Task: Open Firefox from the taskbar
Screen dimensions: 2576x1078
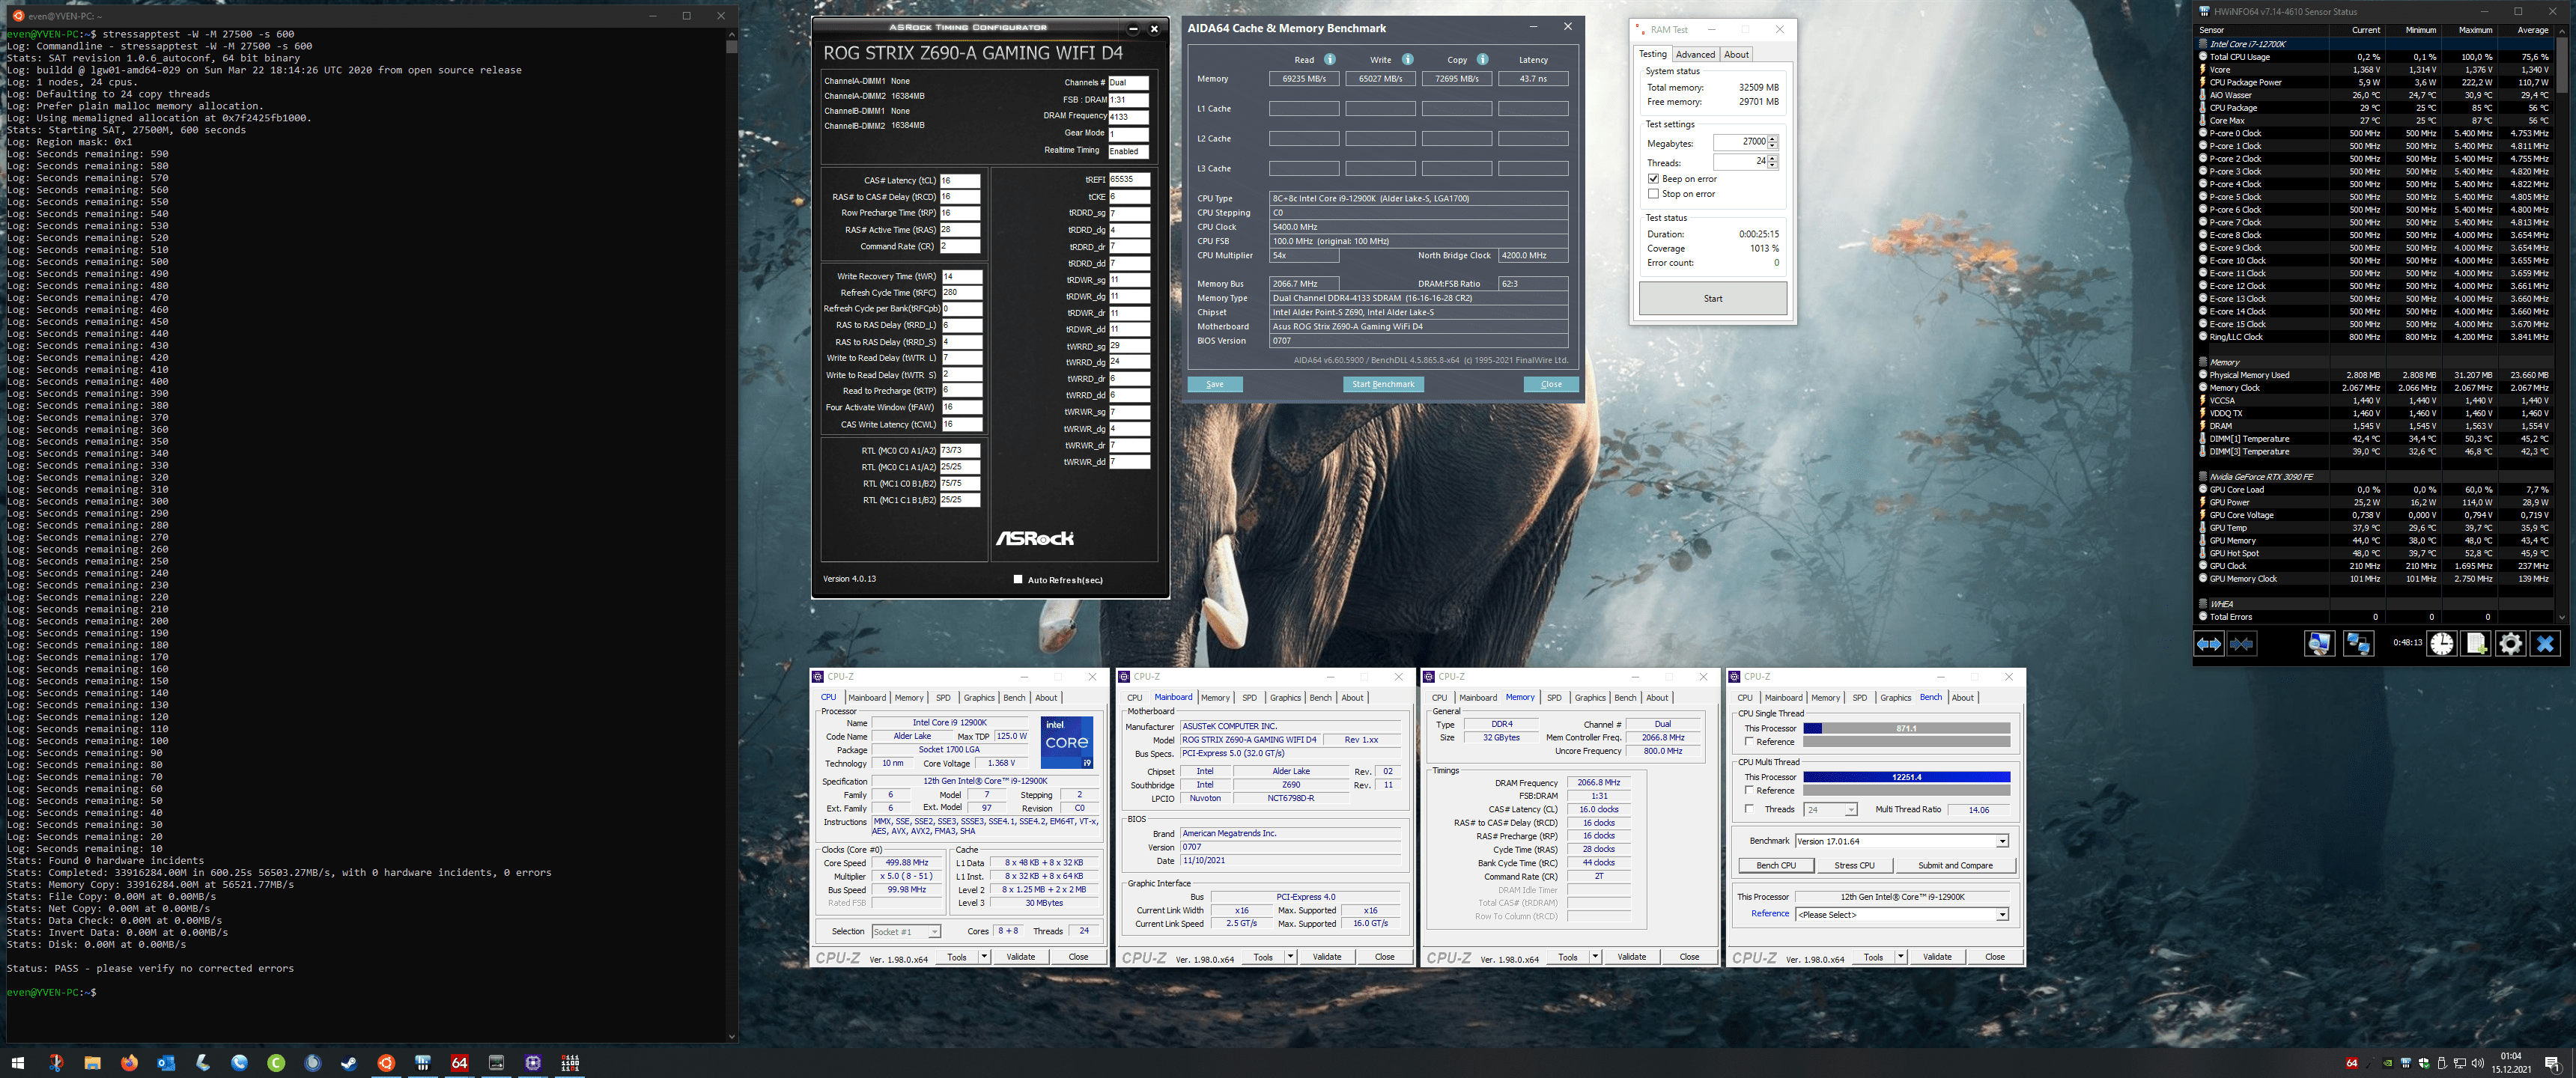Action: coord(129,1063)
